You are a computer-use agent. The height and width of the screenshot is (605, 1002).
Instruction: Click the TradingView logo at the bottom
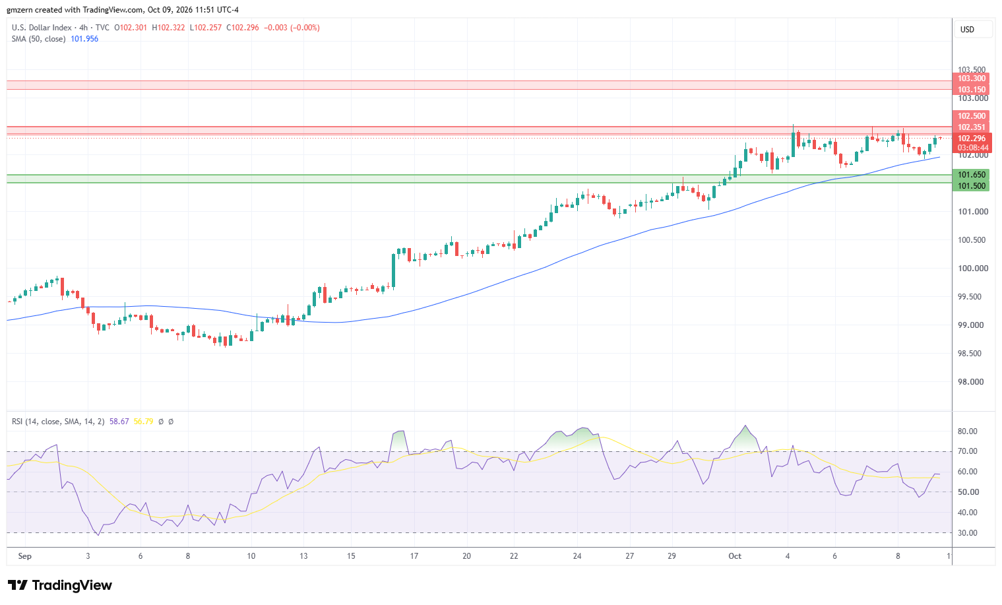click(60, 585)
